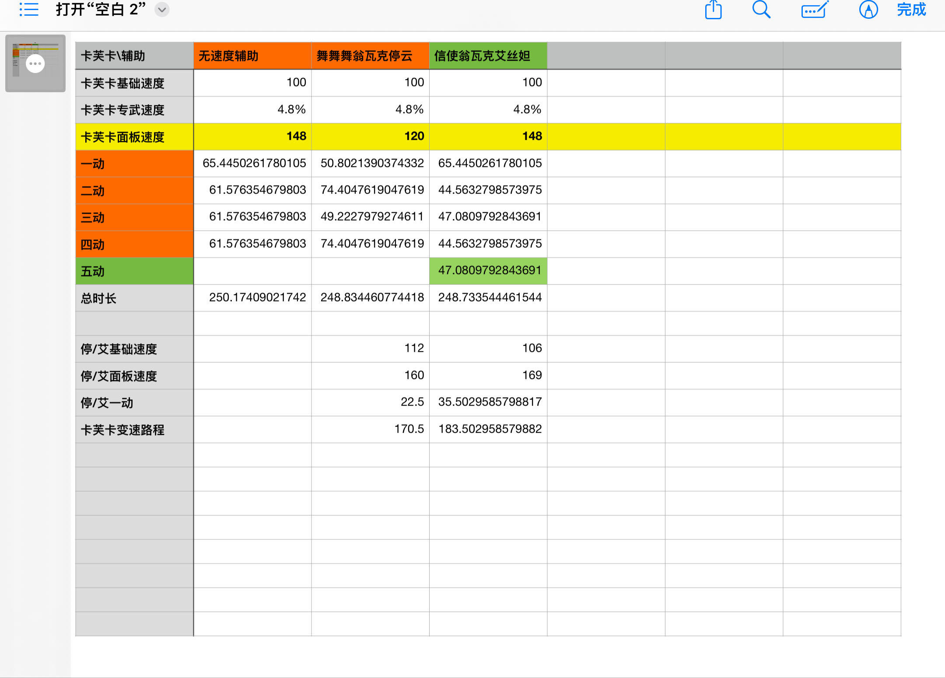Select the highlighted 五动 value 47.0809792843691

[x=488, y=271]
